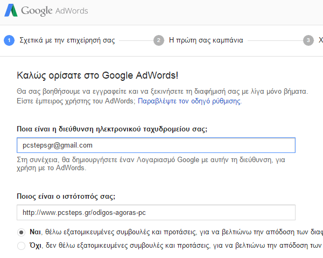This screenshot has height=258, width=323.
Task: Select step 2 circle for first campaign
Action: (x=159, y=40)
